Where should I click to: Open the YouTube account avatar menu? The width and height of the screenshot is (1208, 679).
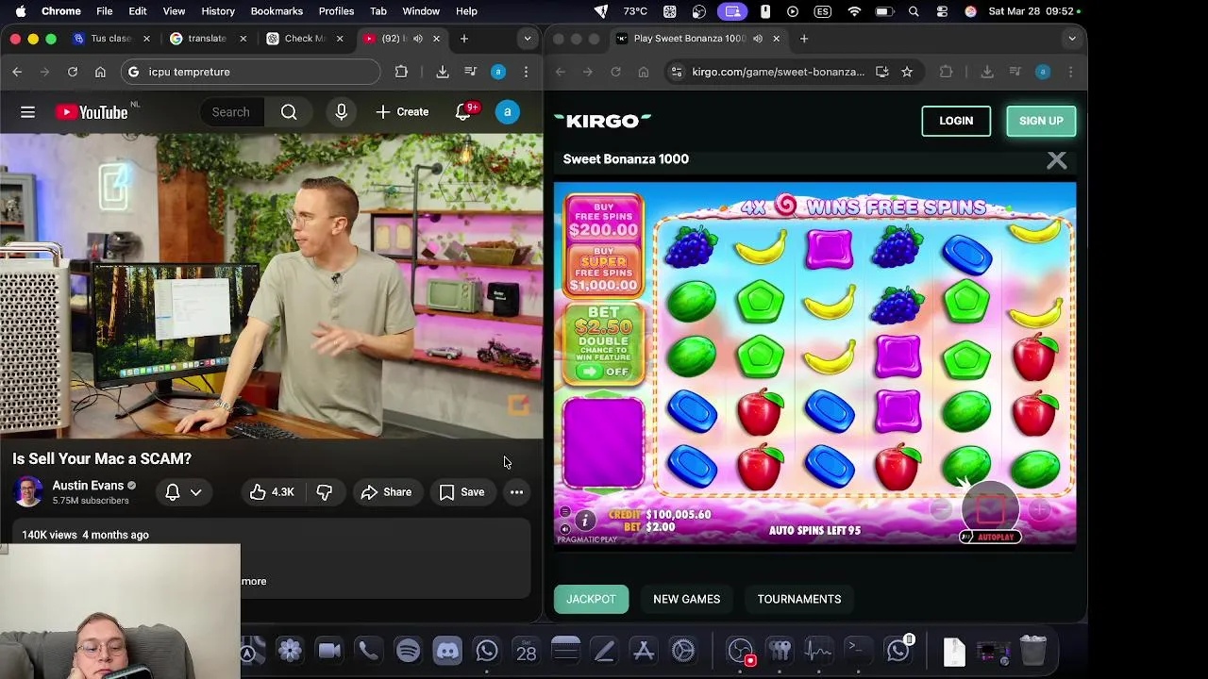[507, 112]
